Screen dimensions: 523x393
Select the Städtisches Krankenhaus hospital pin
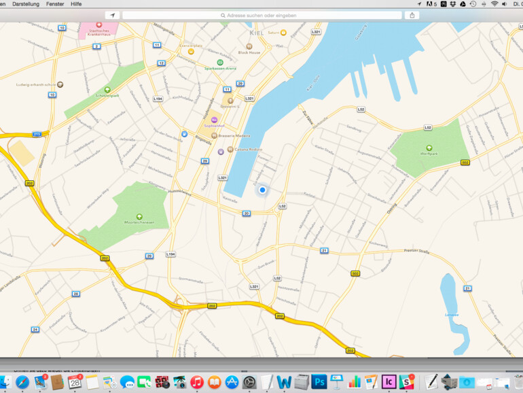point(99,24)
